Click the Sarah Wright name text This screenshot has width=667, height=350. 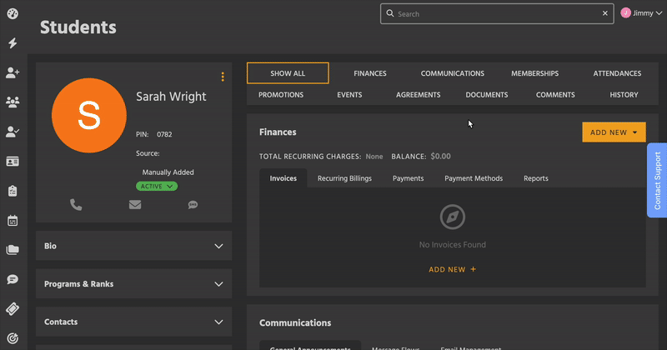tap(171, 97)
